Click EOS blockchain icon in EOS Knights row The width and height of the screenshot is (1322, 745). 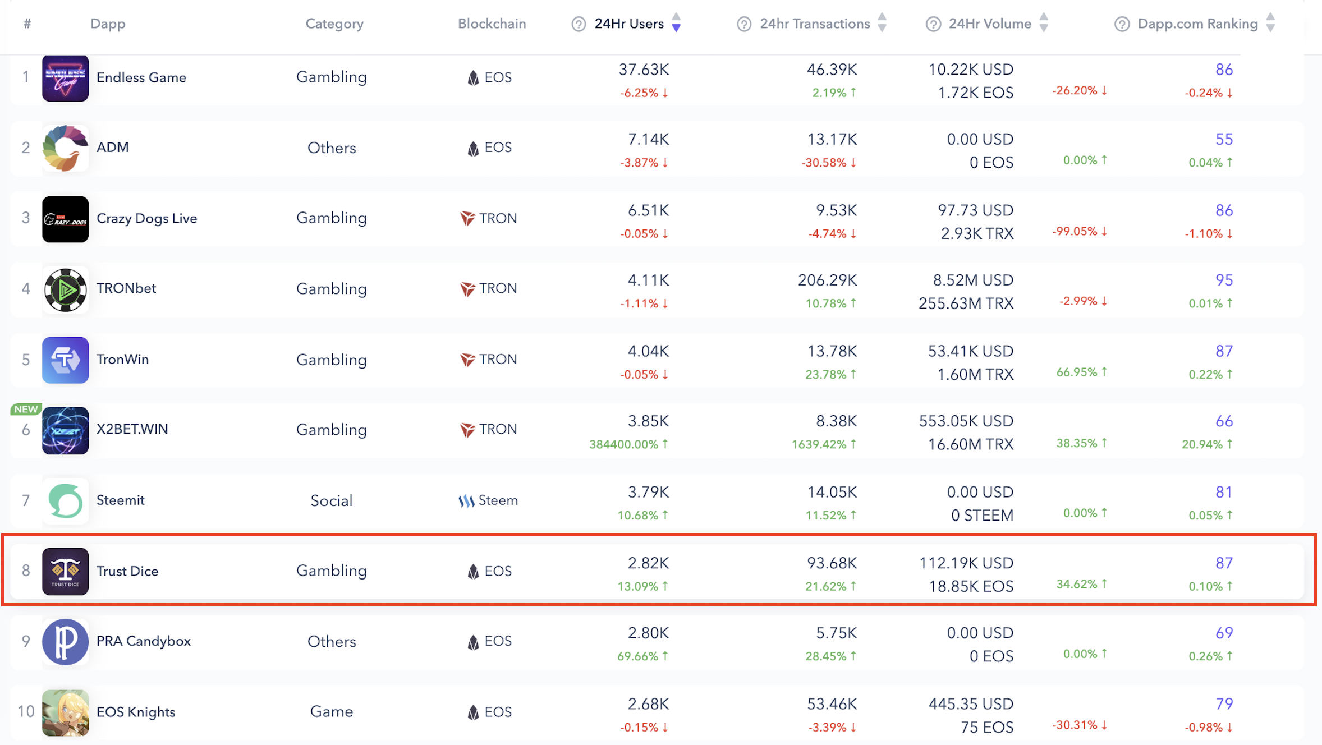coord(473,712)
